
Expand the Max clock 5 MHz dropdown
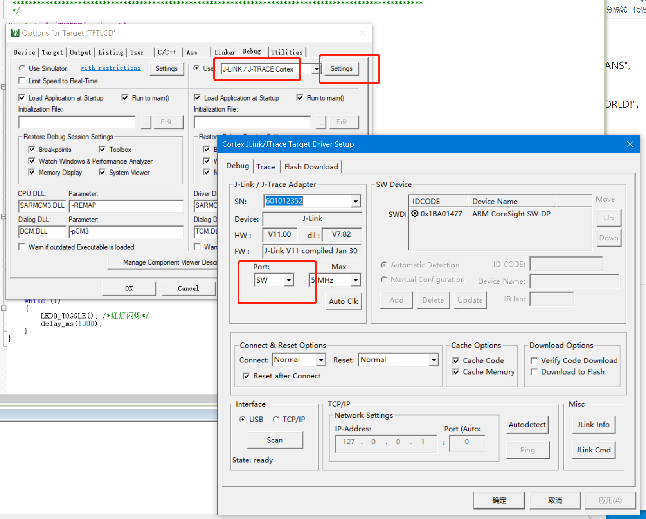tap(355, 280)
